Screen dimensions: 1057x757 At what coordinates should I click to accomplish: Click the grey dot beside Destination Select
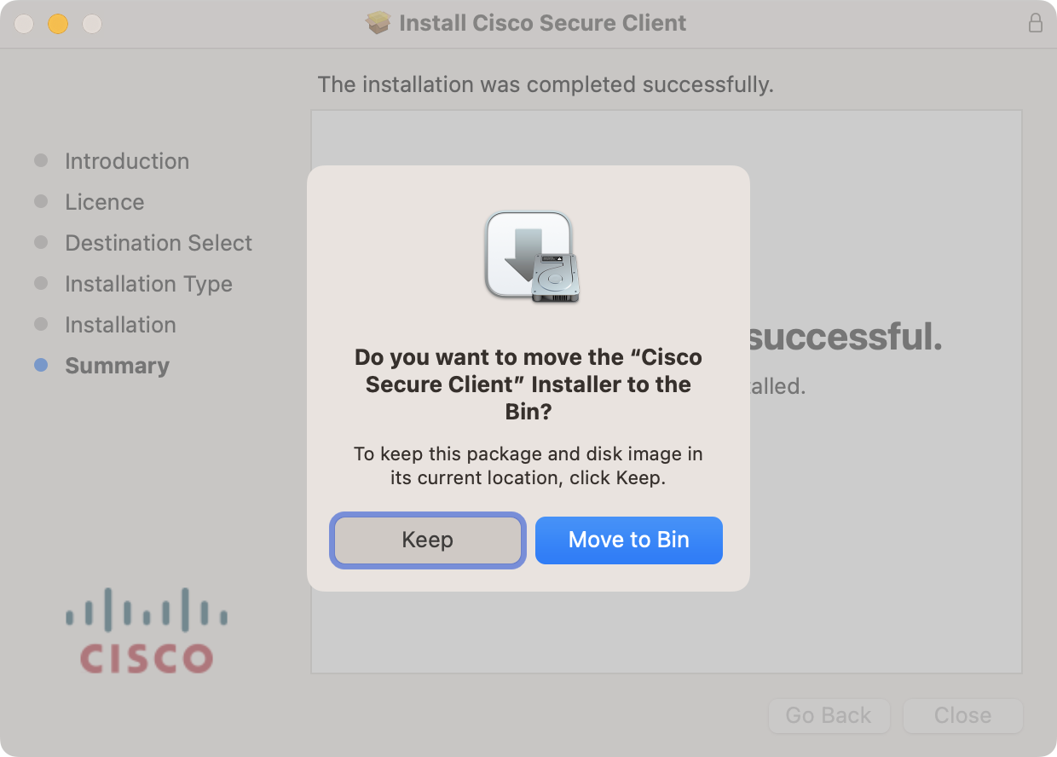tap(41, 242)
